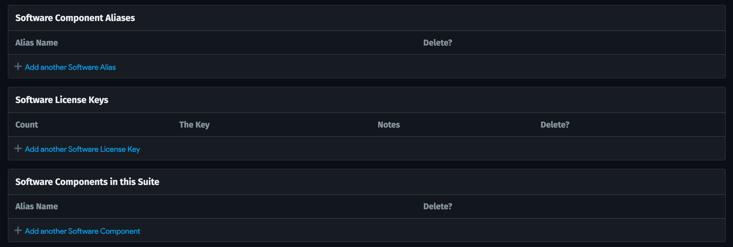Click the Software Component Aliases heading
Screen dimensions: 733x247
pyautogui.click(x=75, y=18)
